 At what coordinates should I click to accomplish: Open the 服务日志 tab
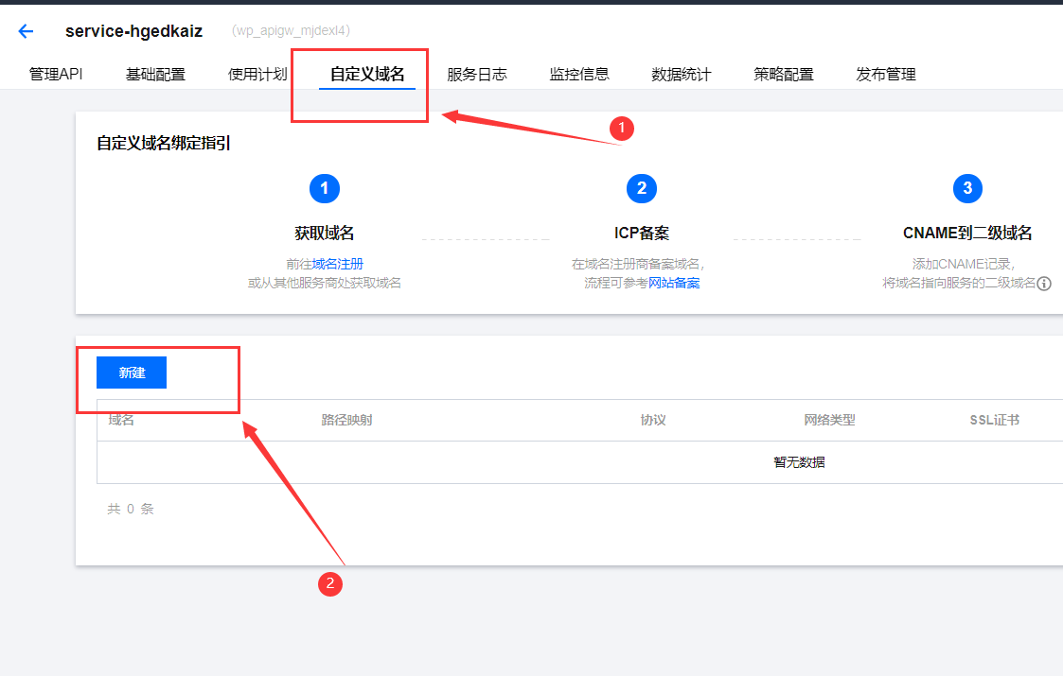point(477,73)
